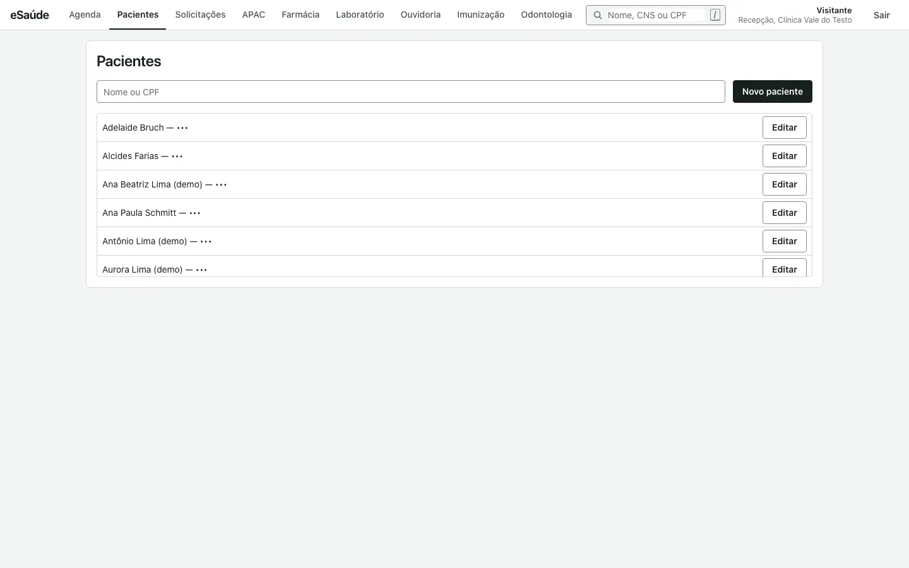Click the magnifier icon in global search
Viewport: 909px width, 568px height.
[x=597, y=15]
